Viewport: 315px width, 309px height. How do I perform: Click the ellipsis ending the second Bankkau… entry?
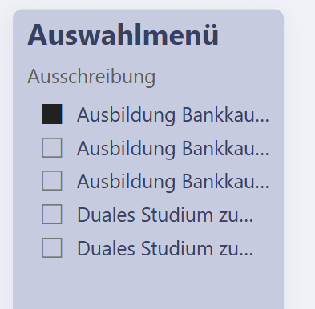tap(262, 154)
